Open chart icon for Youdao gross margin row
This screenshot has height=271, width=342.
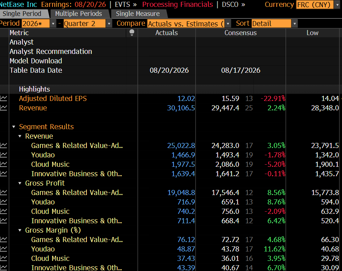point(4,249)
